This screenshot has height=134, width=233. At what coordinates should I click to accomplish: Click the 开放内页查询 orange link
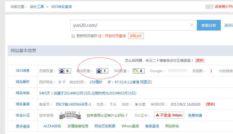pyautogui.click(x=115, y=36)
